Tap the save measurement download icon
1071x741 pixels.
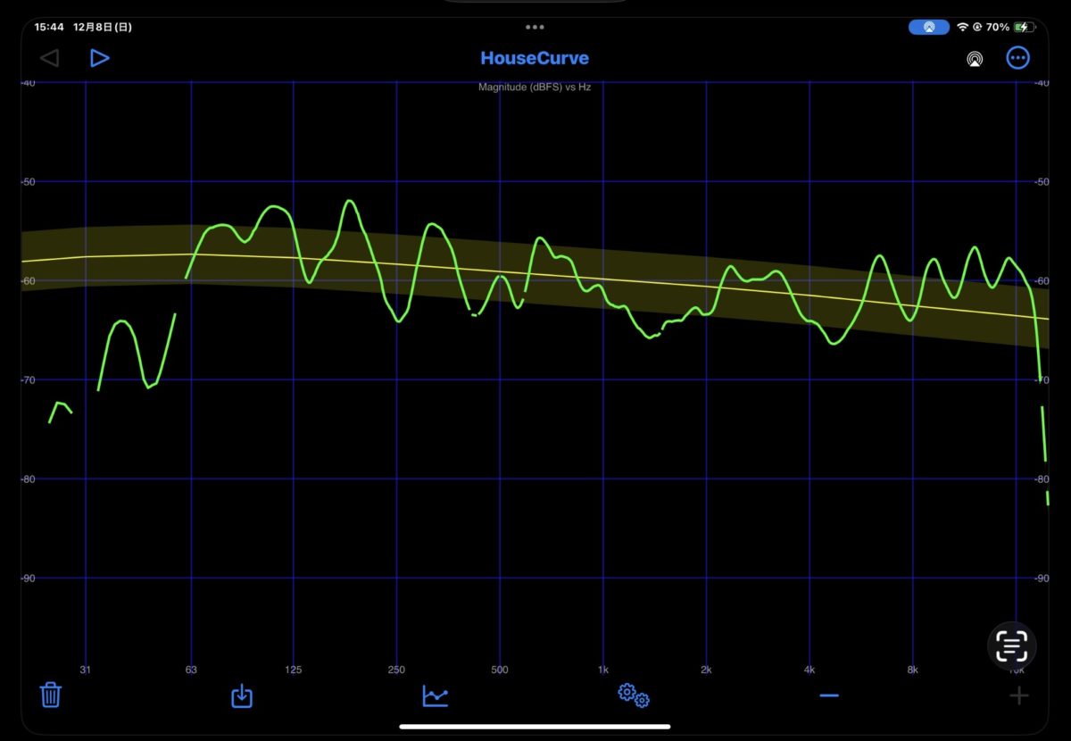(x=242, y=695)
